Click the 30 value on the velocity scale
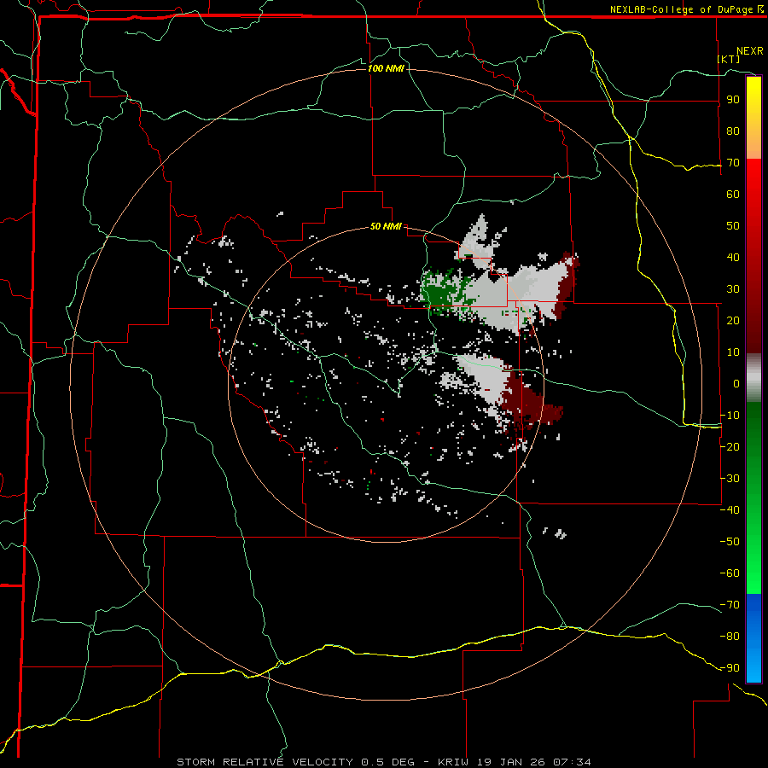The width and height of the screenshot is (768, 768). pos(733,289)
